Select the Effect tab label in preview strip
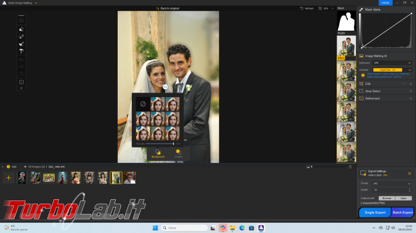Screen dimensions: 416x233 pos(341,58)
